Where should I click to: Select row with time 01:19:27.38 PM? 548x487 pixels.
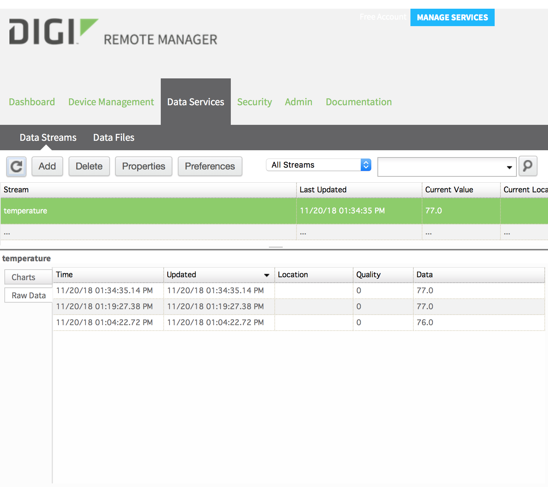[299, 307]
